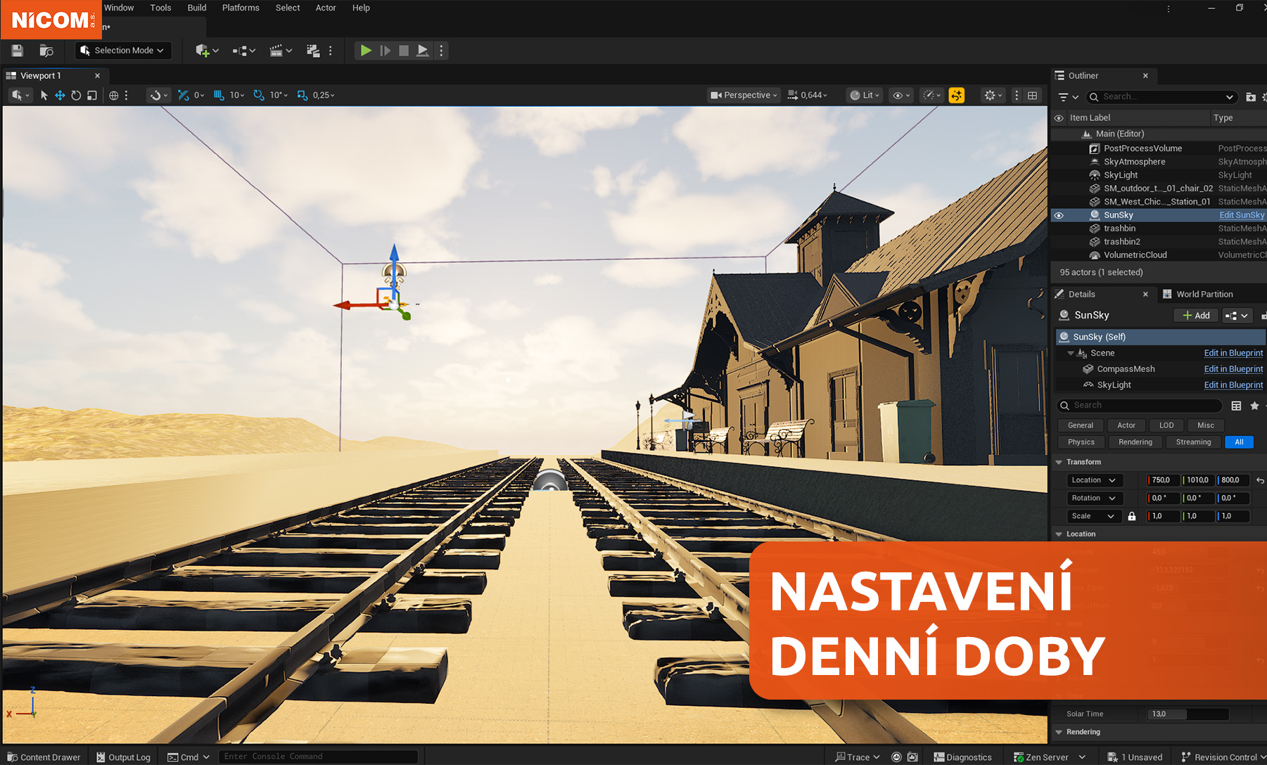Image resolution: width=1267 pixels, height=765 pixels.
Task: Collapse the Transform section
Action: tap(1059, 462)
